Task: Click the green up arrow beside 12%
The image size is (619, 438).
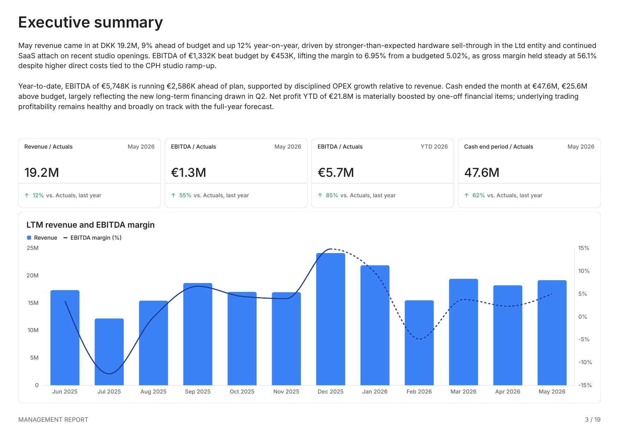Action: pyautogui.click(x=27, y=195)
